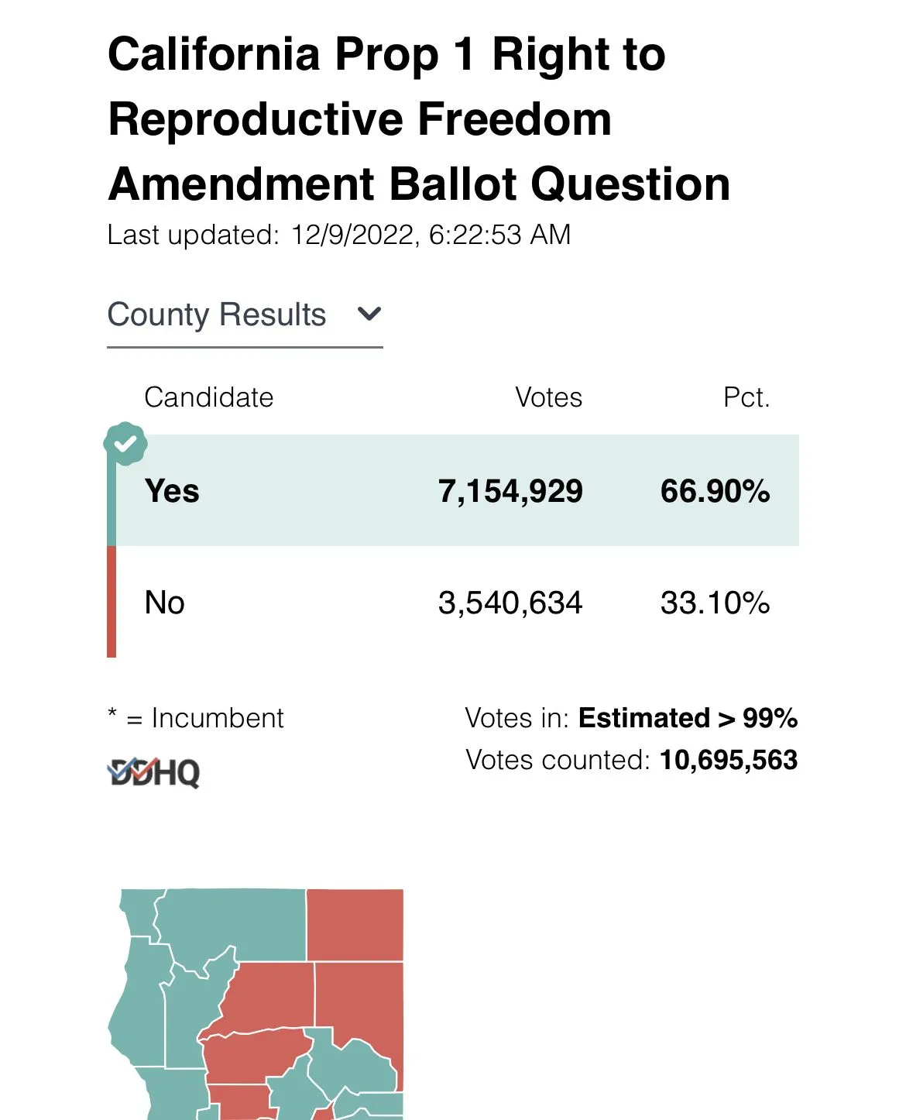Select the Votes column header
This screenshot has height=1120, width=906.
click(x=548, y=397)
